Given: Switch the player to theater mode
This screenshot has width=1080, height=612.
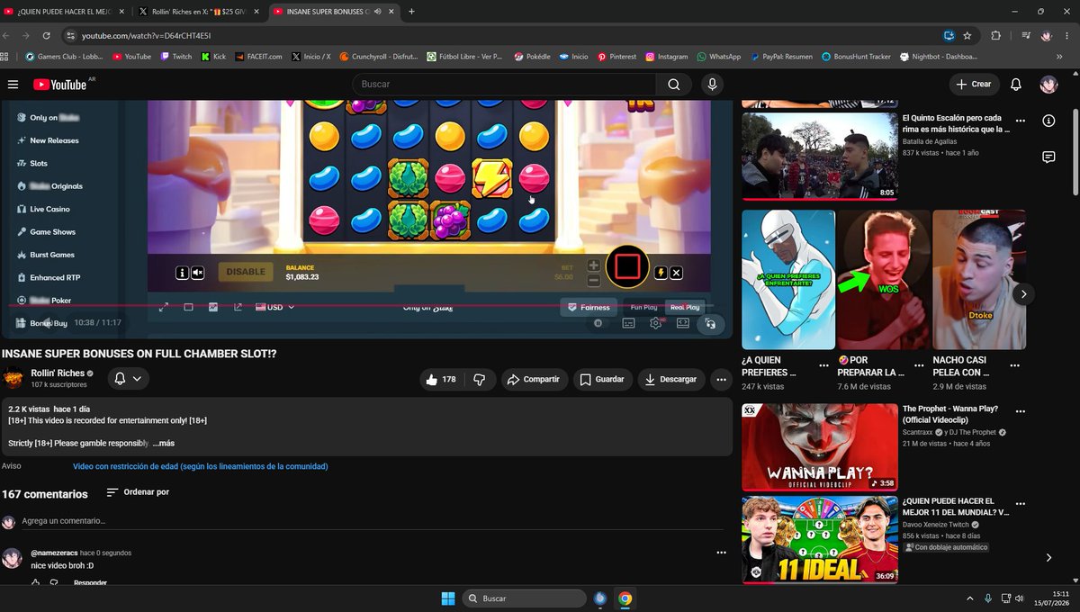Looking at the screenshot, I should (682, 323).
